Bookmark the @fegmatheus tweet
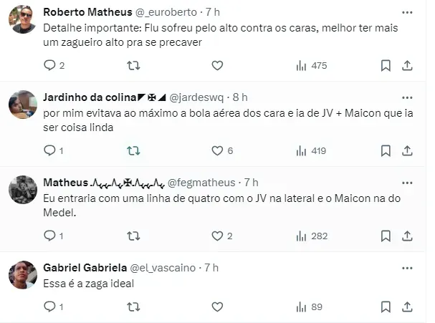Screen dimensions: 435x323 pyautogui.click(x=386, y=235)
